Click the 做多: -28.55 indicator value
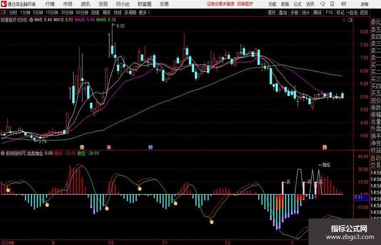Image resolution: width=381 pixels, height=245 pixels. (65, 153)
